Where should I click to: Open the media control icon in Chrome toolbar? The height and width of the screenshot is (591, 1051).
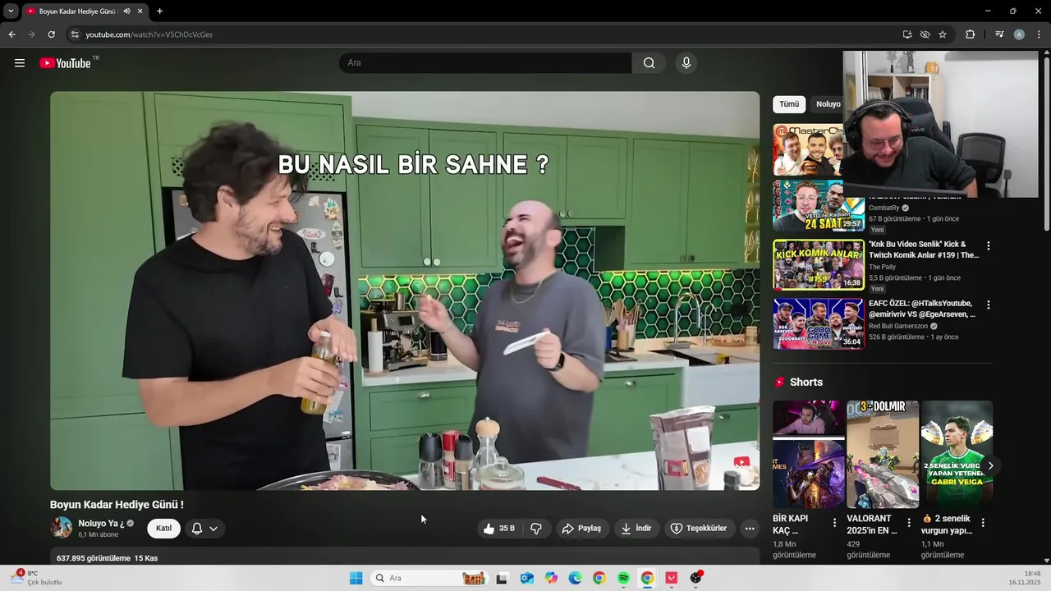(999, 34)
